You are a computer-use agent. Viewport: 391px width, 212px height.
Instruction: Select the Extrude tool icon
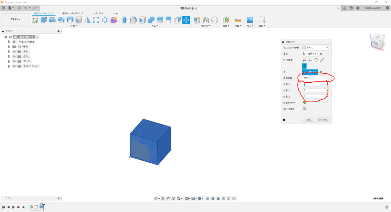coord(43,20)
